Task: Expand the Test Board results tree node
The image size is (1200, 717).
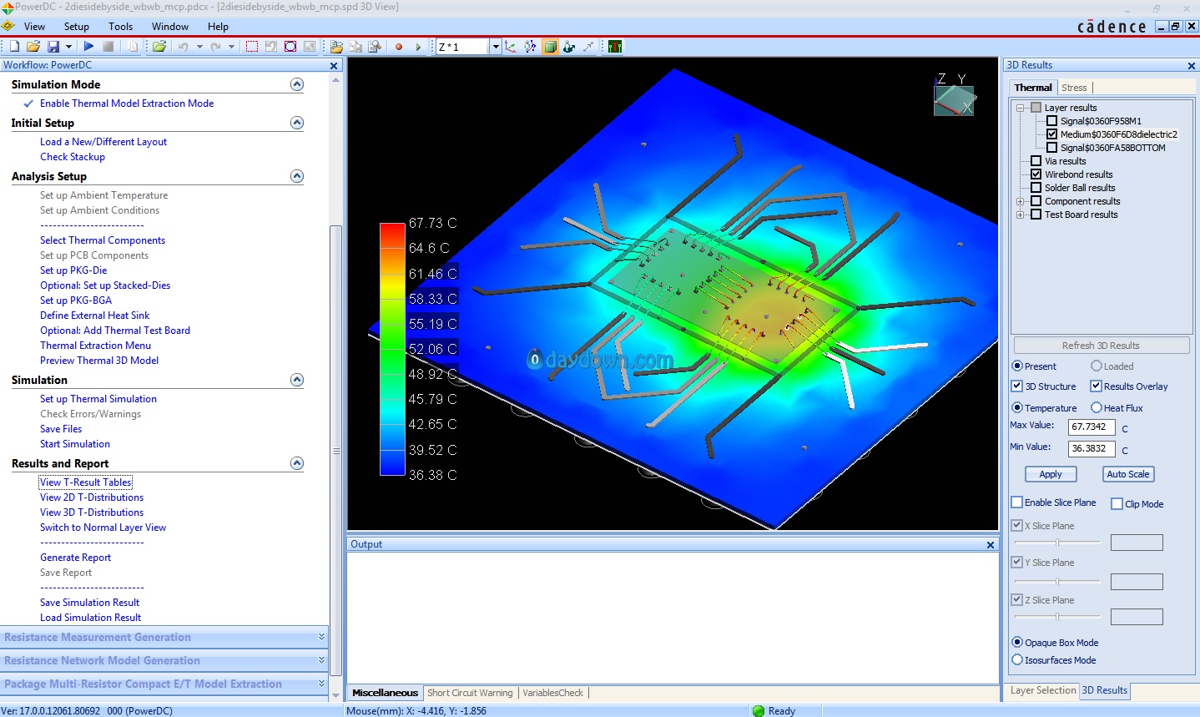Action: point(1021,215)
